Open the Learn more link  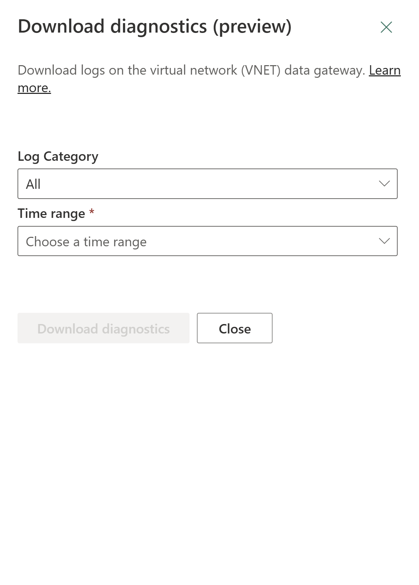pyautogui.click(x=385, y=70)
